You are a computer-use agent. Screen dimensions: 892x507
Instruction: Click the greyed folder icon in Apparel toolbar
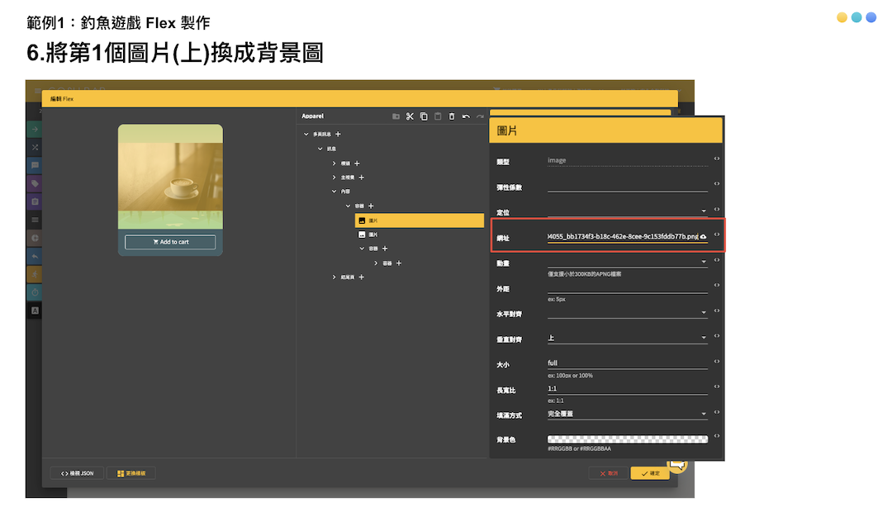[x=396, y=116]
